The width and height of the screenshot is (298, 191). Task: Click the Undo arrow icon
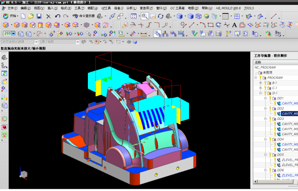click(58, 16)
